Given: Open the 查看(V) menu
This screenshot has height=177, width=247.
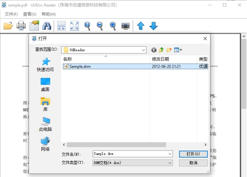Looking at the screenshot, I should 30,14.
